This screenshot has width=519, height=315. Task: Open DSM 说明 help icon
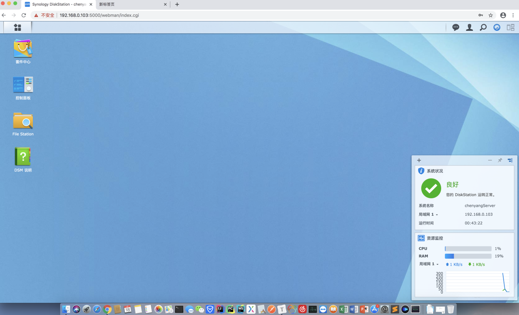[23, 156]
